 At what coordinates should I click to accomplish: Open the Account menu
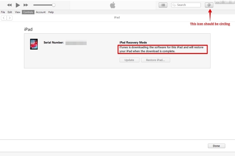(x=41, y=12)
